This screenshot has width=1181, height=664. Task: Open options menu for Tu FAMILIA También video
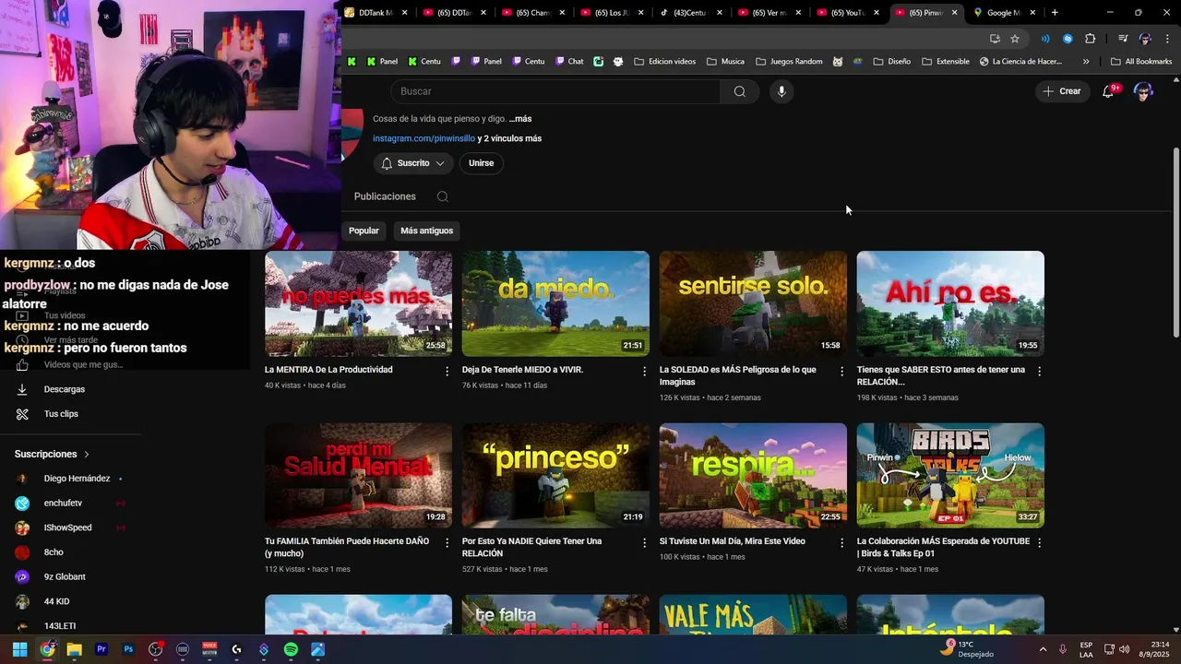click(447, 543)
